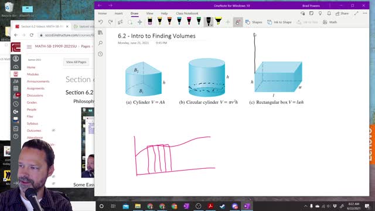Open Recycle Bin on desktop
Viewport: 375px width, 211px height.
9,10
